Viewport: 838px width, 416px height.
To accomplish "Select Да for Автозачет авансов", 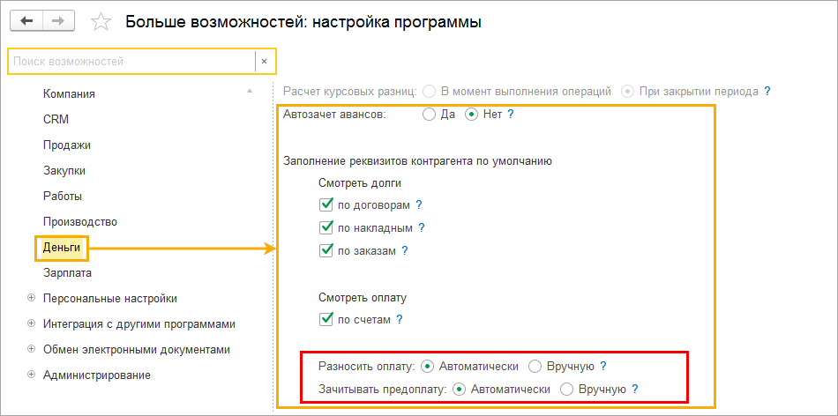I will click(x=429, y=115).
